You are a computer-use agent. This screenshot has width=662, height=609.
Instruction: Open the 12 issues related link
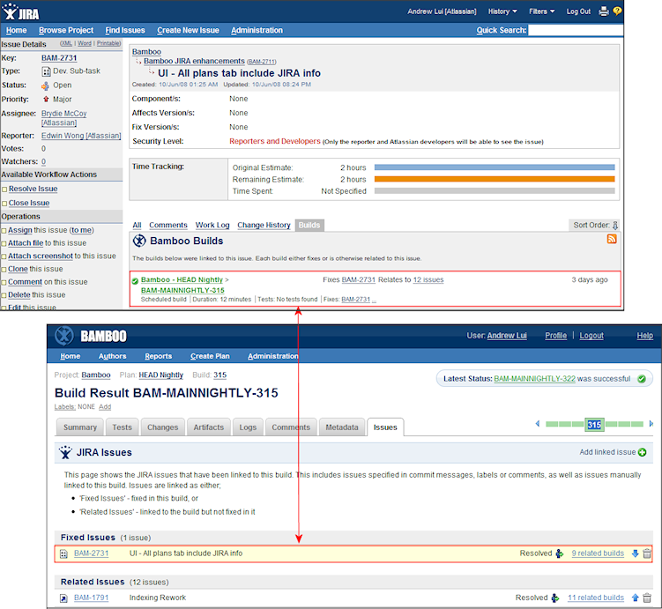tap(428, 279)
